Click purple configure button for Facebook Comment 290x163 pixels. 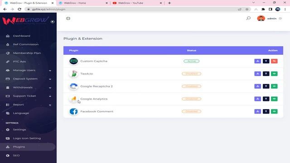point(257,111)
